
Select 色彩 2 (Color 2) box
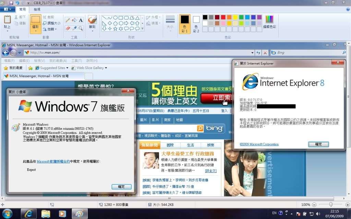(196, 24)
